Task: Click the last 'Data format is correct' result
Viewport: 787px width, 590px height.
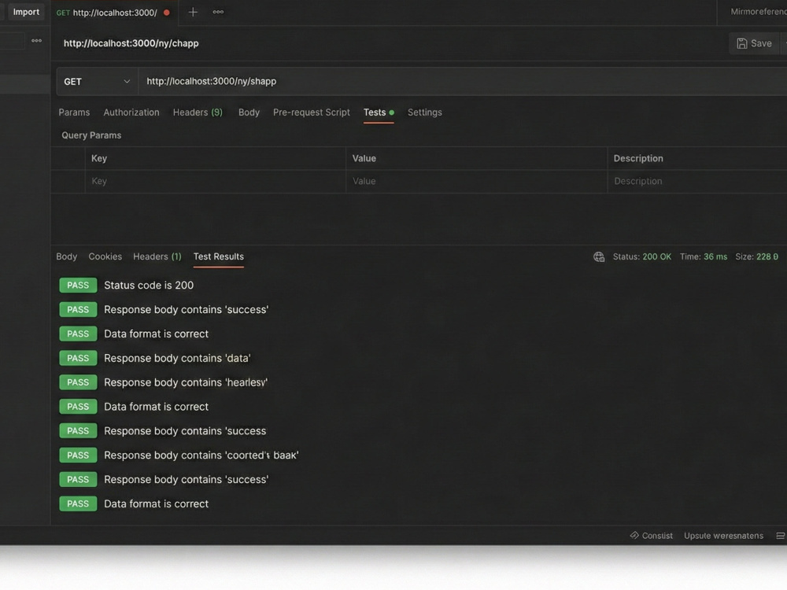Action: [156, 503]
